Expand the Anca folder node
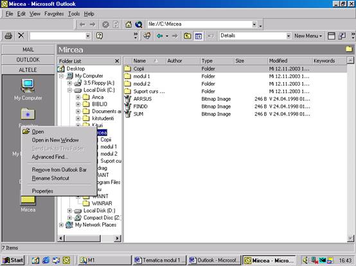This screenshot has height=266, width=356. 78,97
